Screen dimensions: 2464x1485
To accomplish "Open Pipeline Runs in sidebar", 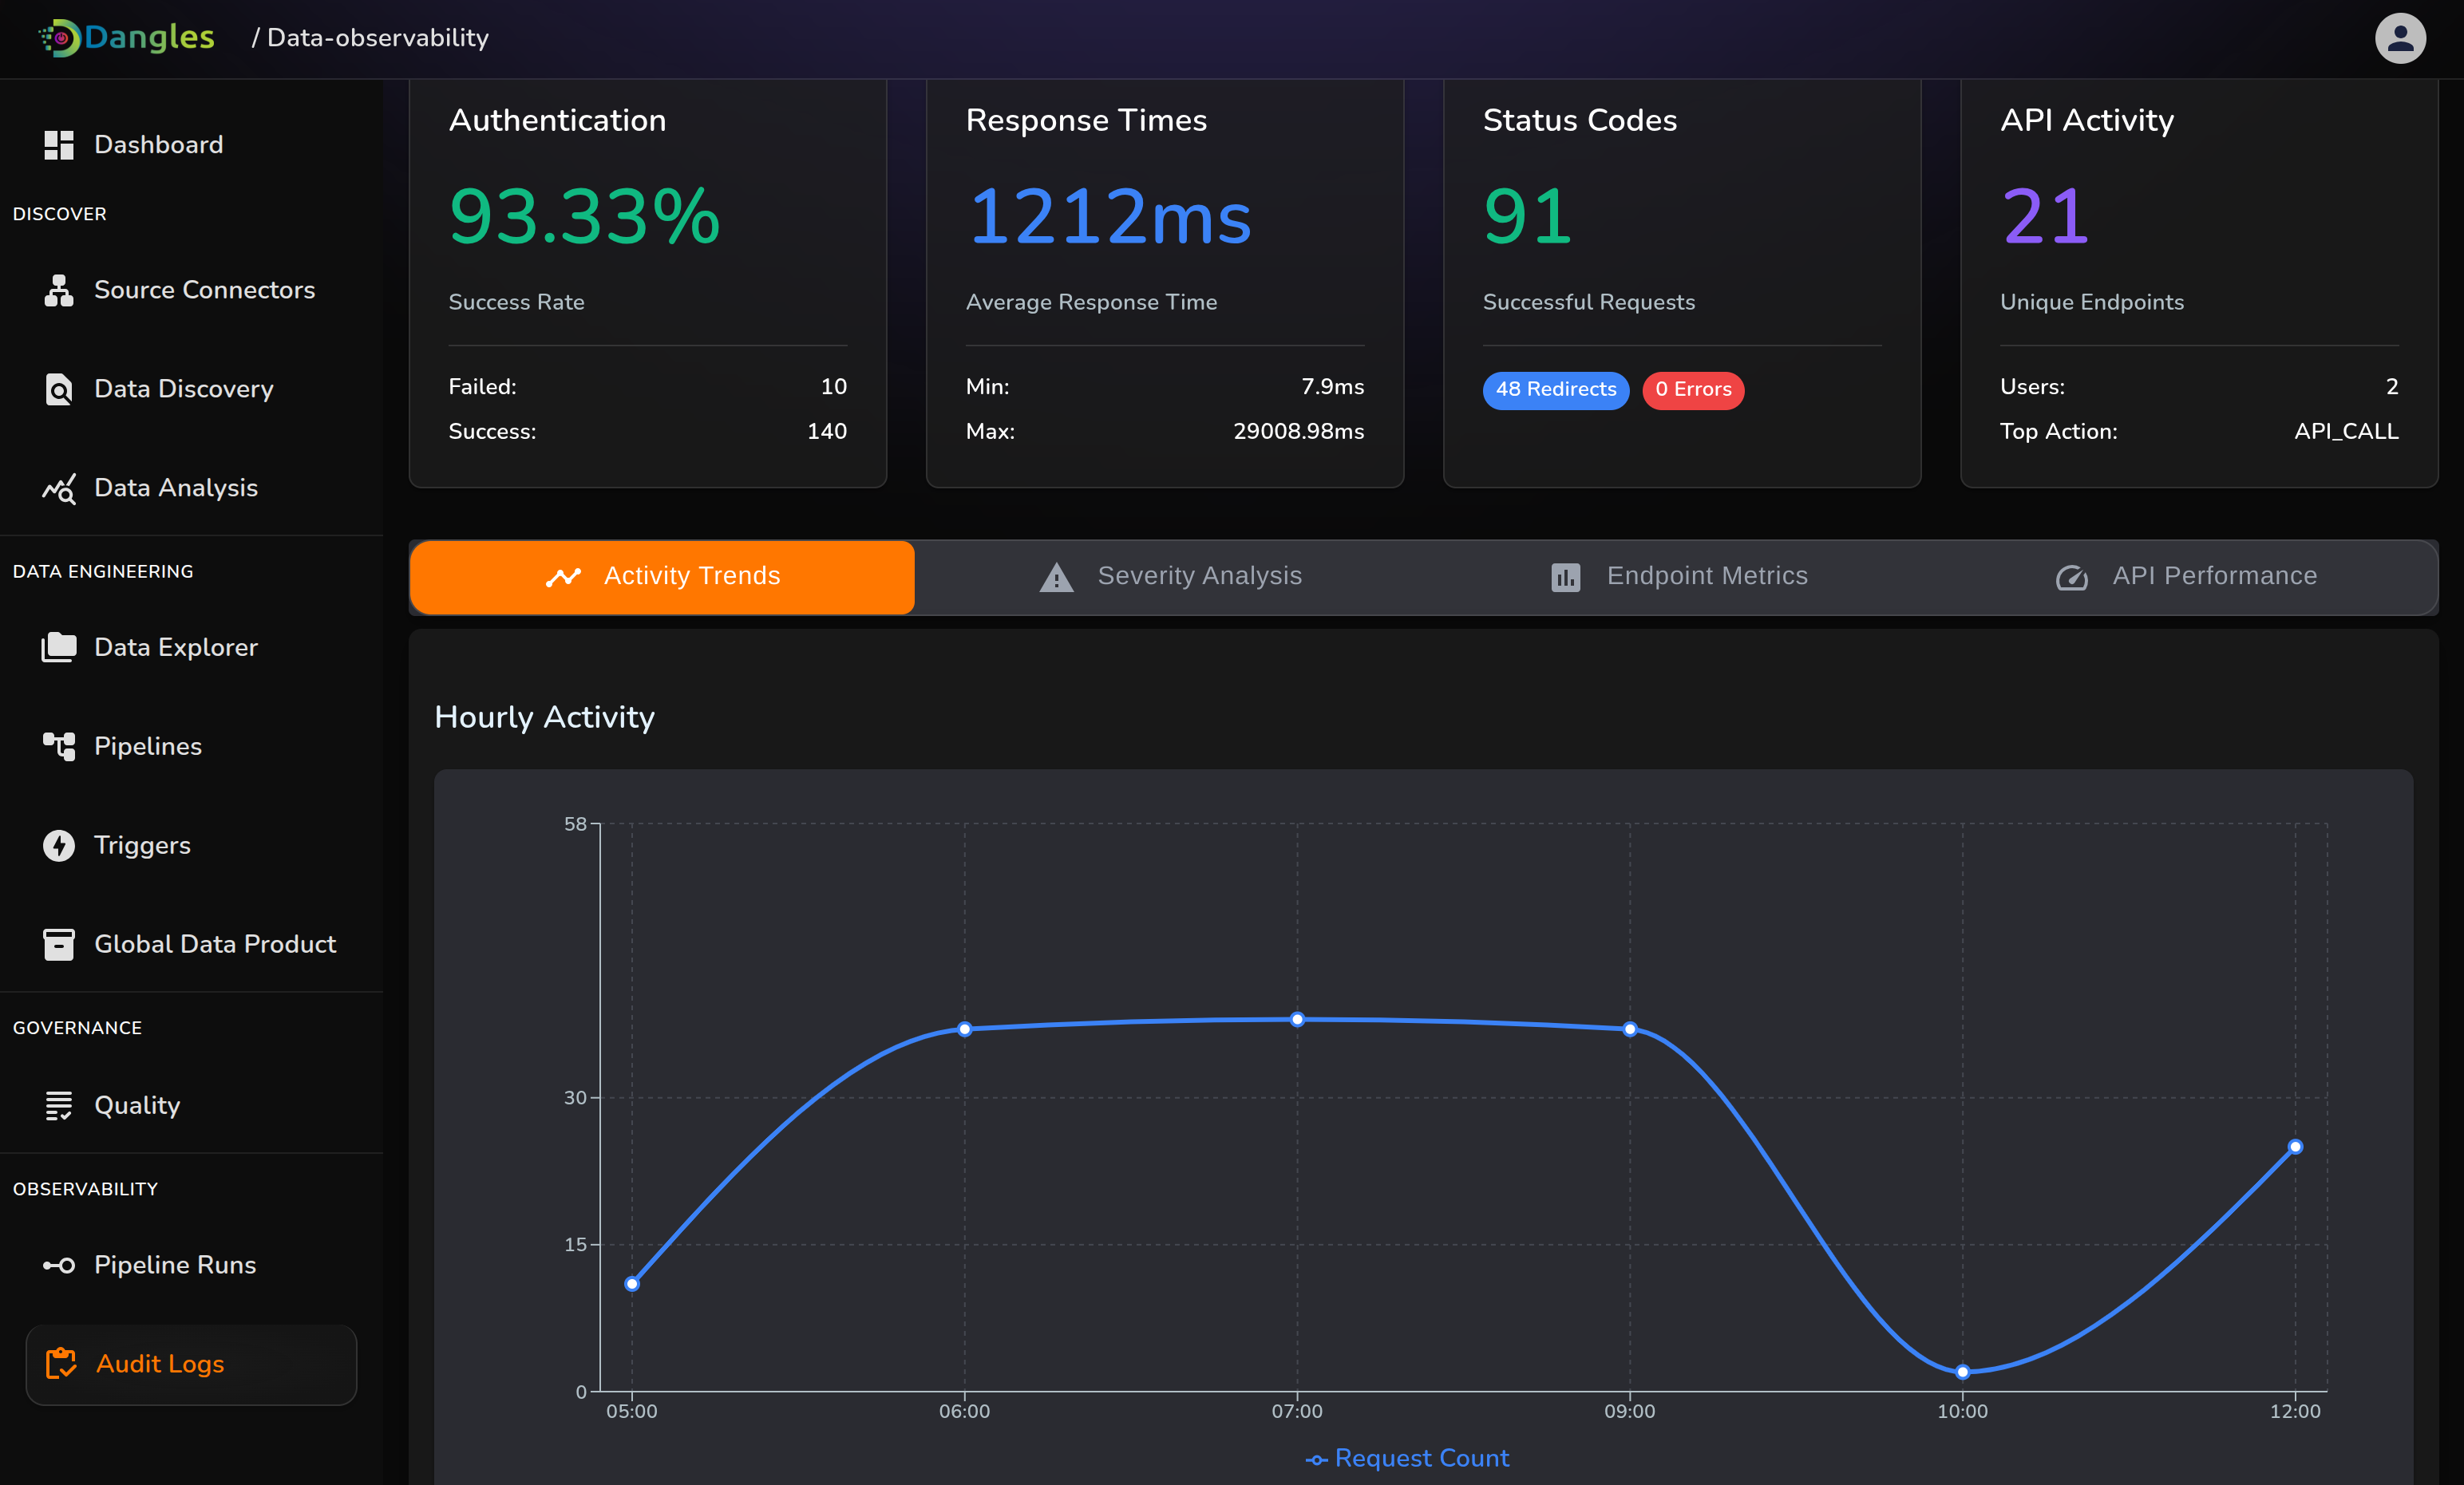I will pos(174,1265).
